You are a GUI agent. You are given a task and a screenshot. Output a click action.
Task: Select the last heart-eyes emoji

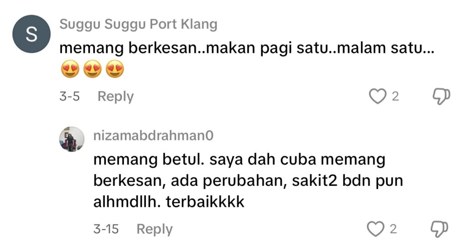point(114,69)
